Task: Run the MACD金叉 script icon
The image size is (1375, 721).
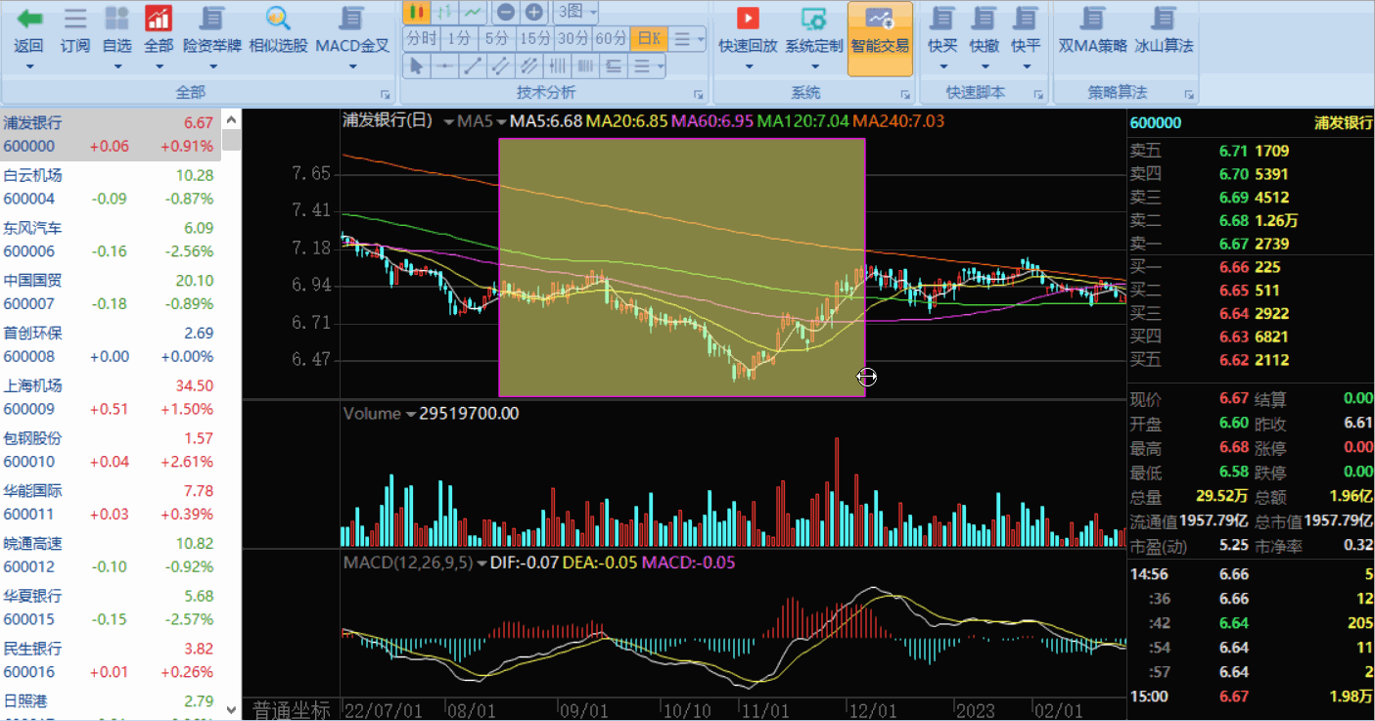Action: 352,18
